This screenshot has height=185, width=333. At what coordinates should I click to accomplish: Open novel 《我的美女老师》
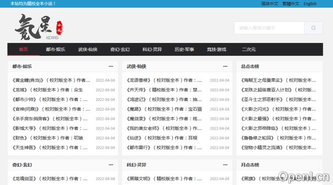click(164, 128)
